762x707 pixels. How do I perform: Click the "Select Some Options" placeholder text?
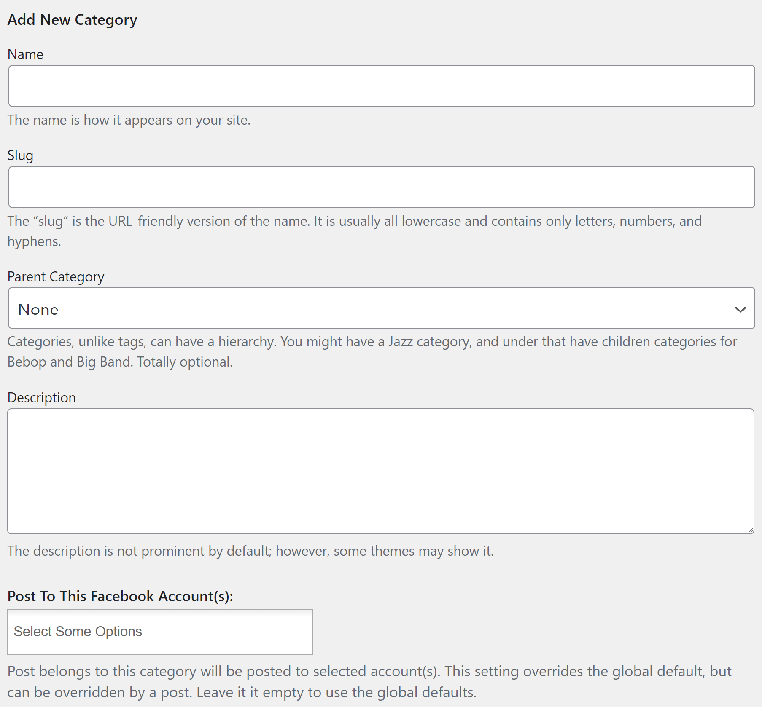click(78, 632)
